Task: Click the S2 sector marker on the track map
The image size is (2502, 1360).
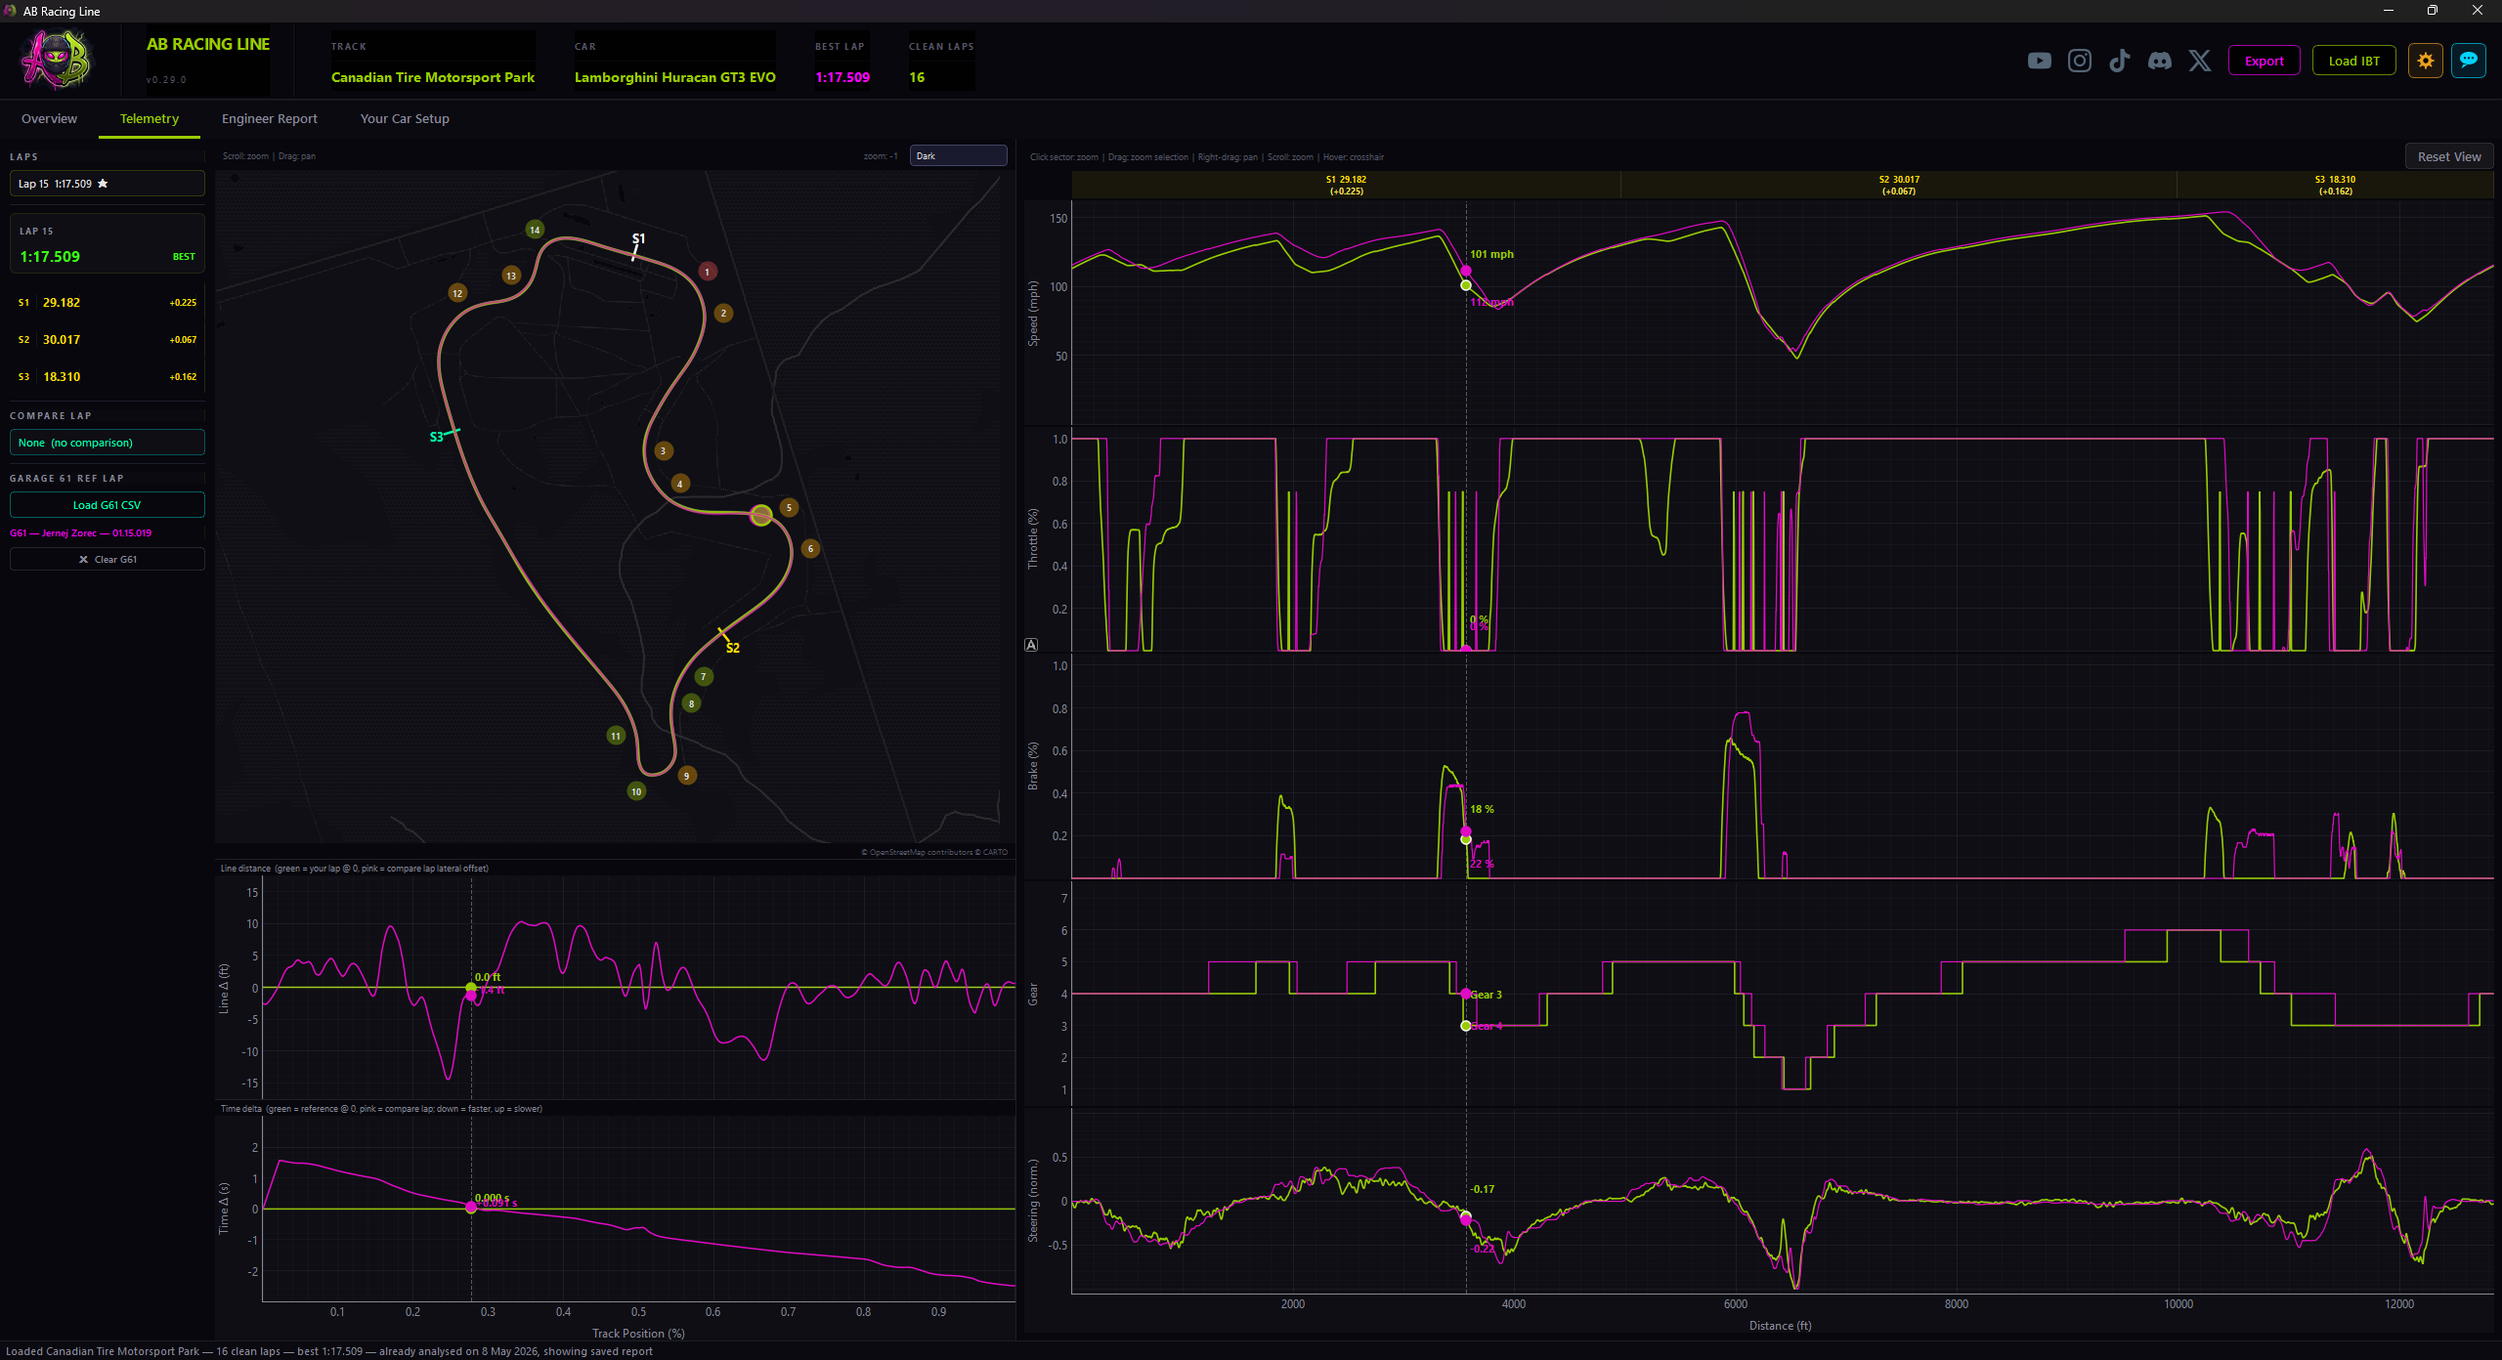Action: [732, 648]
